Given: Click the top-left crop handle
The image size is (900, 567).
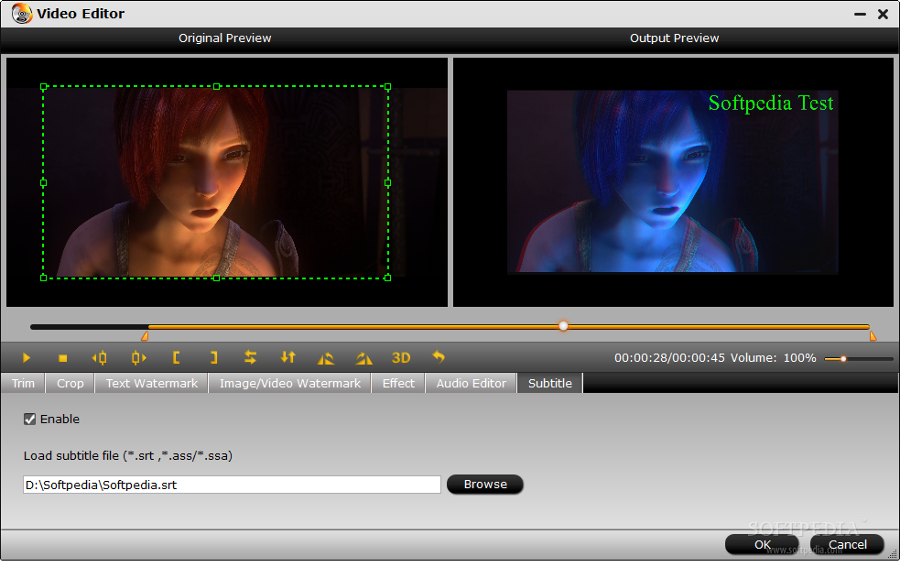Looking at the screenshot, I should pyautogui.click(x=44, y=87).
